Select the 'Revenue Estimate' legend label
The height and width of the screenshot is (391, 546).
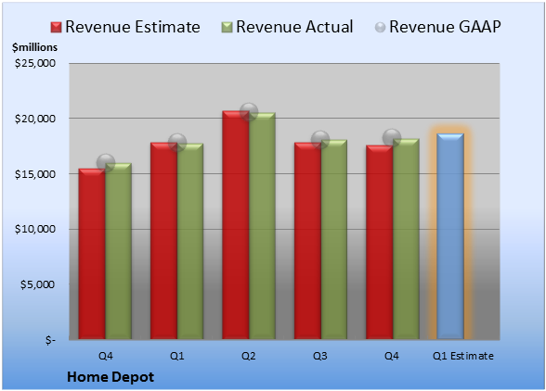[133, 27]
